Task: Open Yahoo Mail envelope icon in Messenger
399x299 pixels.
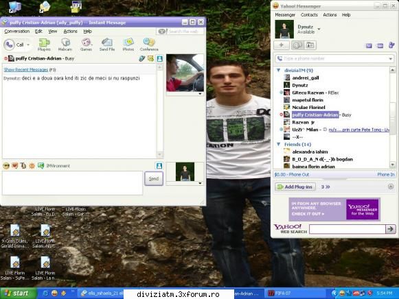Action: point(369,46)
